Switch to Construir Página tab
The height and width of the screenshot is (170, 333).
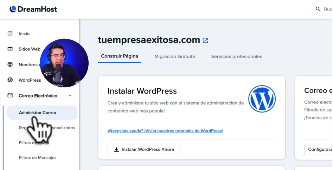120,56
